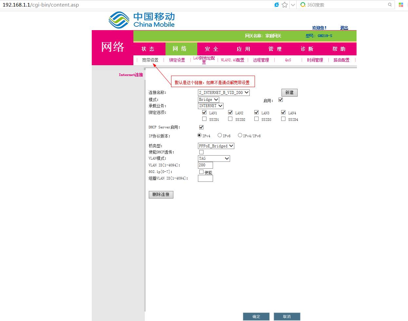Click the 新建 button

click(x=289, y=92)
